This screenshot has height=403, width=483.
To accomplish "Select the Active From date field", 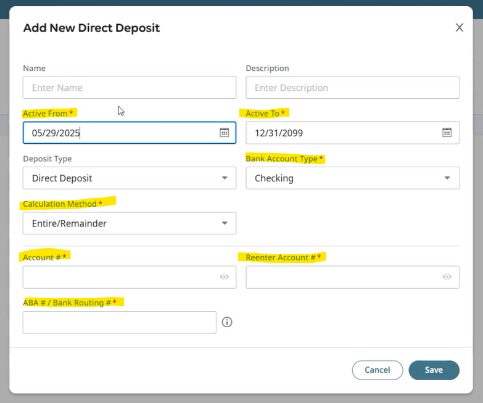I will pos(130,133).
